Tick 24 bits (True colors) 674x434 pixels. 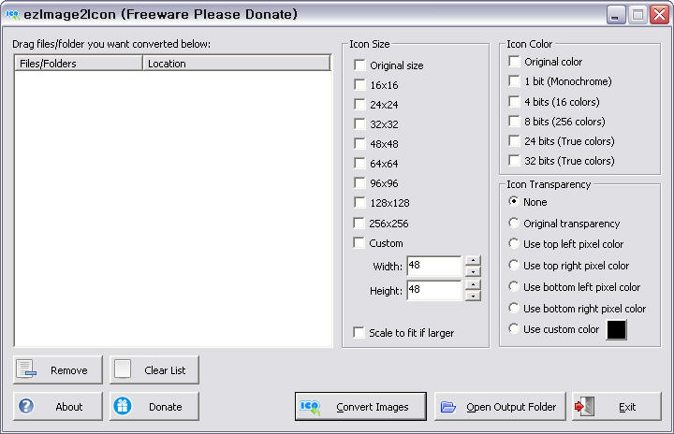(514, 140)
